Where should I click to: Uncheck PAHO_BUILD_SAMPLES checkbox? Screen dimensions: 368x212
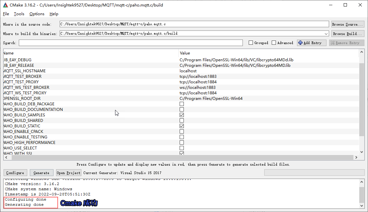click(182, 115)
